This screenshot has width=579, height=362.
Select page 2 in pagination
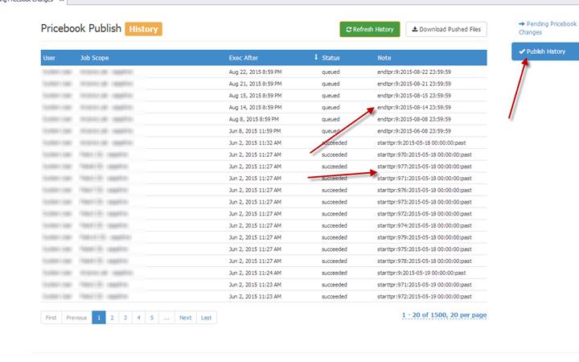(112, 318)
